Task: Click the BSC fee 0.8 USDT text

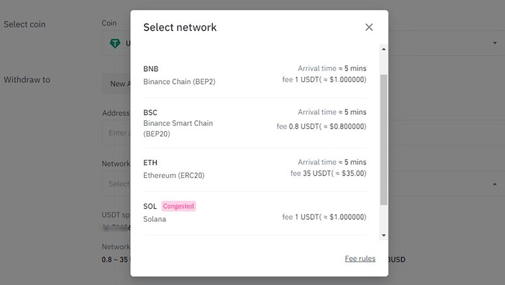Action: 321,127
